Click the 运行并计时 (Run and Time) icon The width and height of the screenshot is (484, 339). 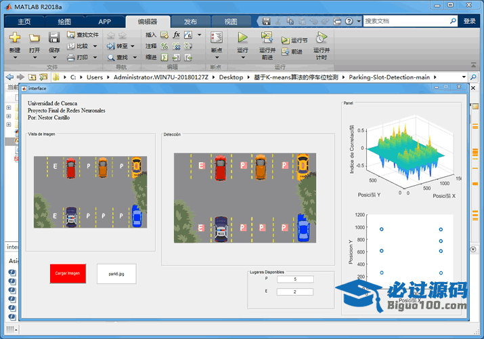321,37
